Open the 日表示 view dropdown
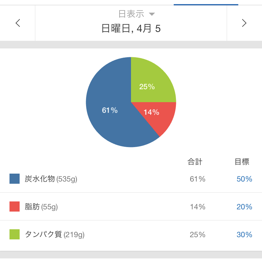Image resolution: width=262 pixels, height=259 pixels. click(136, 14)
